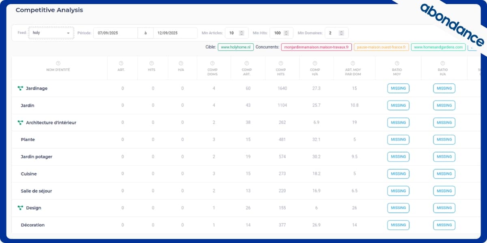Show help icon above COMP HITS column
This screenshot has height=243, width=487.
281,63
